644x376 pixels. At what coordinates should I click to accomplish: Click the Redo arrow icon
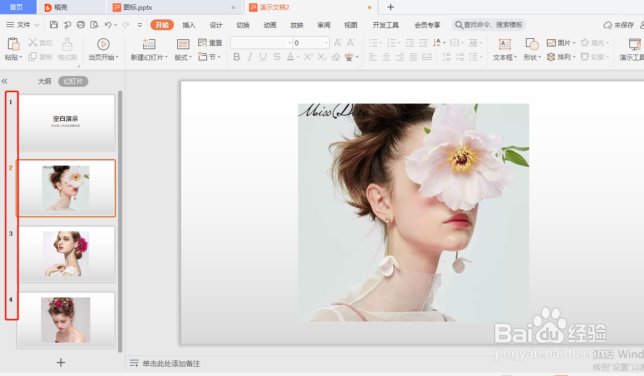[x=126, y=25]
